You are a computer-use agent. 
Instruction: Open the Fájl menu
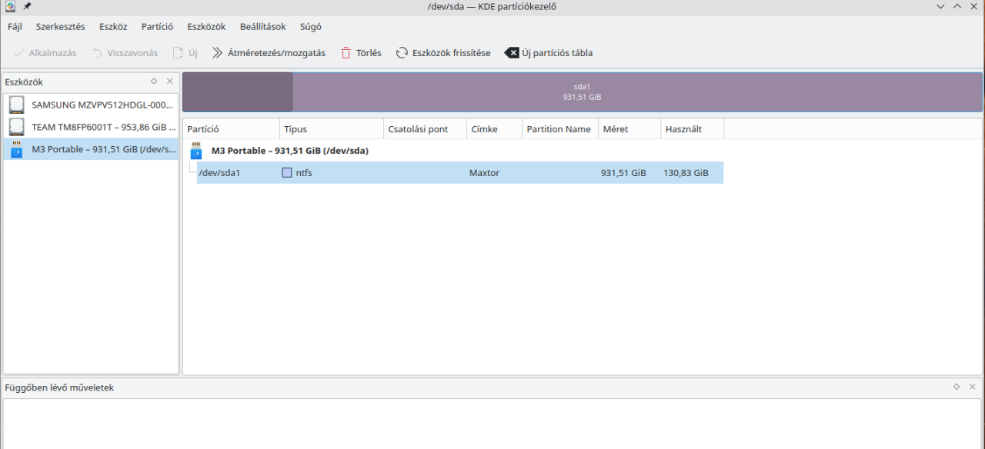point(15,26)
